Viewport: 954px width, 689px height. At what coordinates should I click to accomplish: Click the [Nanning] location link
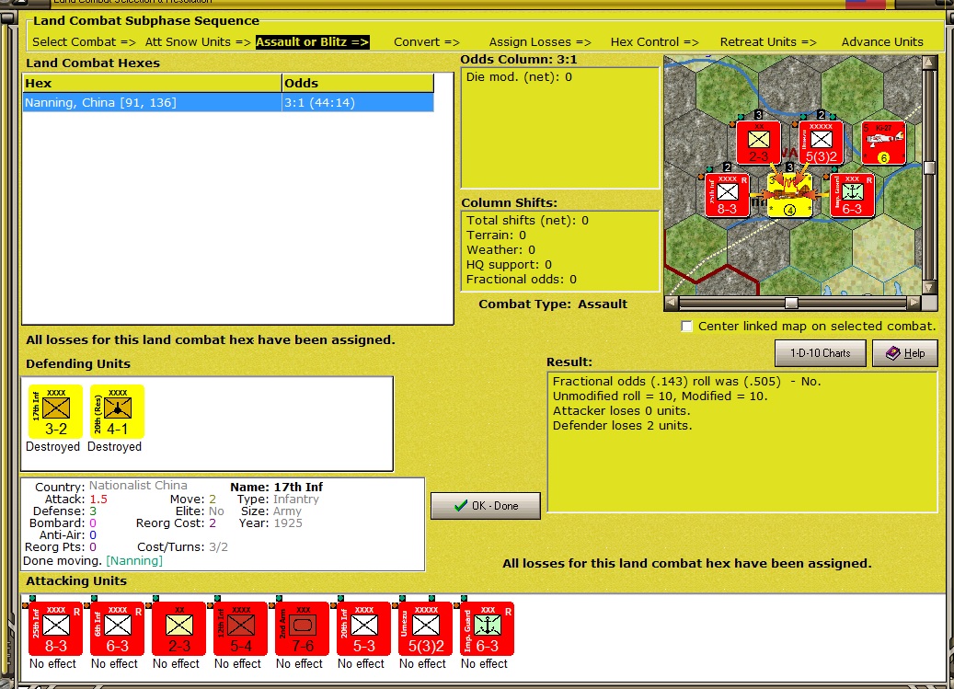click(x=134, y=561)
